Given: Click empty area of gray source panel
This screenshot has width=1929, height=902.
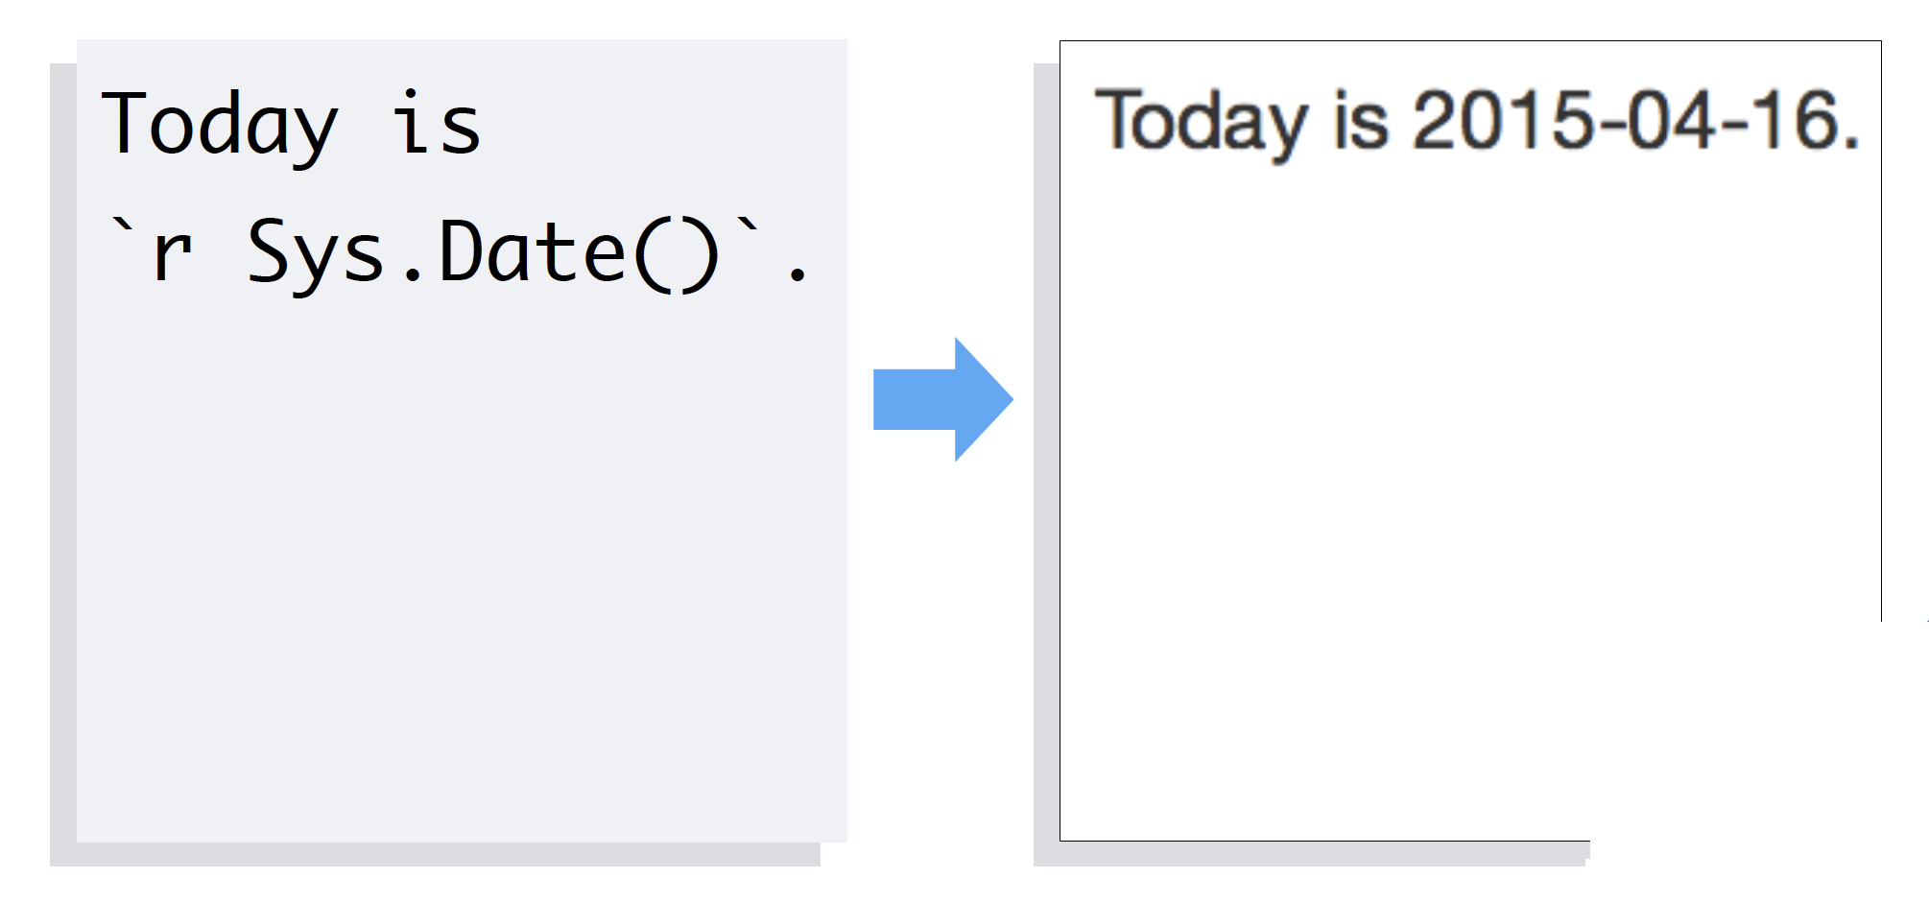Looking at the screenshot, I should (x=461, y=576).
